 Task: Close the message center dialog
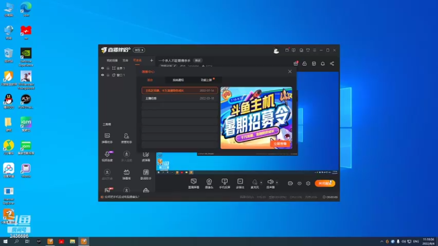tap(290, 72)
